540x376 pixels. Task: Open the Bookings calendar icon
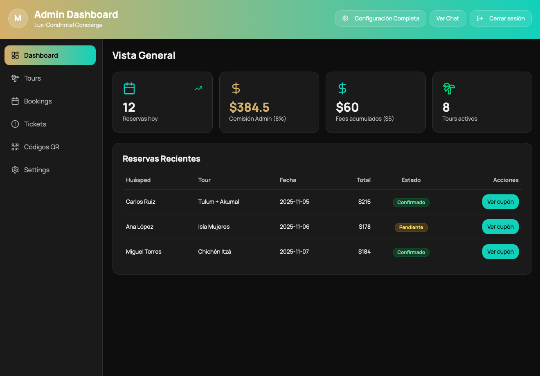coord(15,101)
